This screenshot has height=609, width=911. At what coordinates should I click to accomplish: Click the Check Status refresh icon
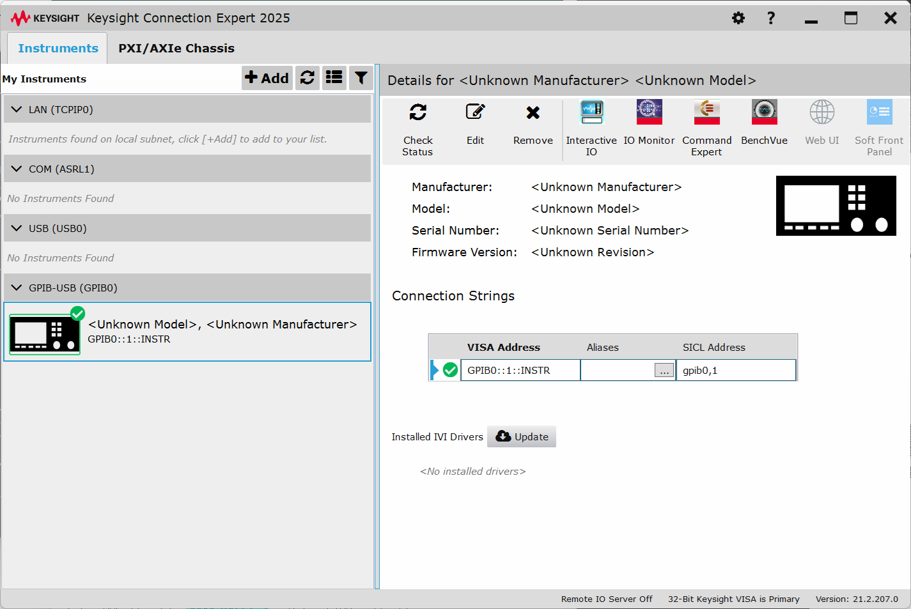[417, 113]
